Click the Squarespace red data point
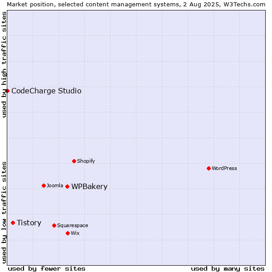Image resolution: width=272 pixels, height=272 pixels. [54, 225]
